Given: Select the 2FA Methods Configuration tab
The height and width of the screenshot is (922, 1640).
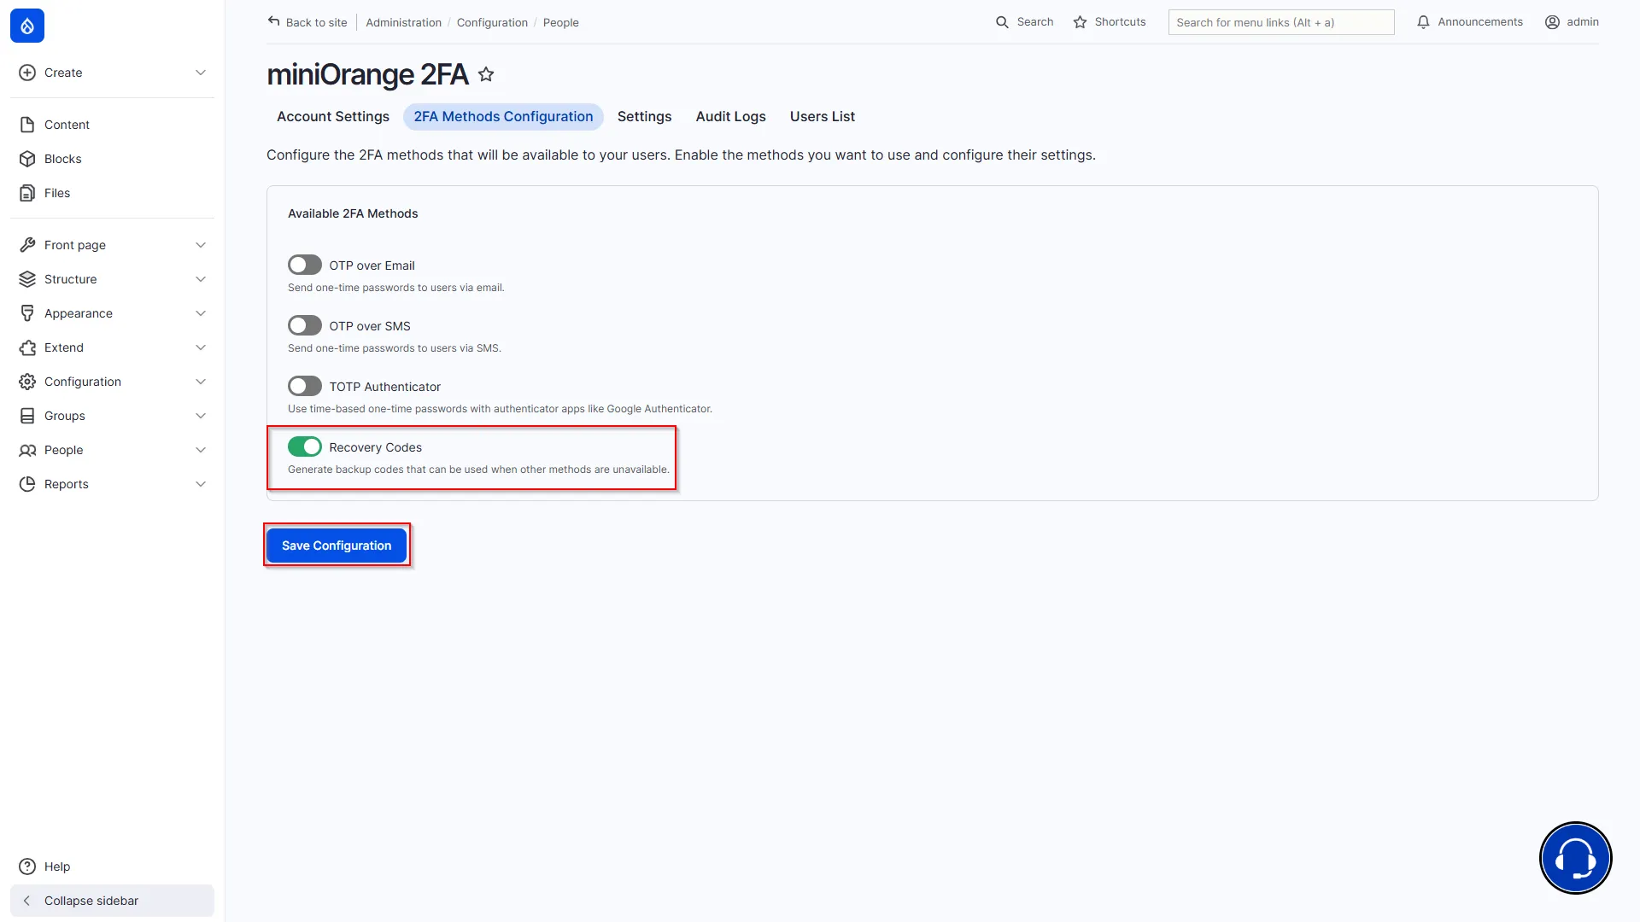Looking at the screenshot, I should tap(503, 117).
